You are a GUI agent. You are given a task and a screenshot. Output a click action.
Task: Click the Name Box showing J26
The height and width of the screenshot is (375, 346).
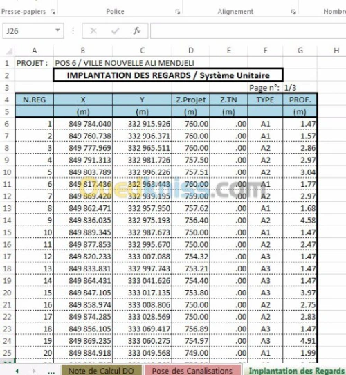(33, 30)
